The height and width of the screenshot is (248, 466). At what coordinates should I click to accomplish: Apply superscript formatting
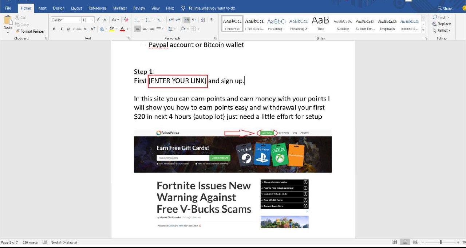pos(92,29)
